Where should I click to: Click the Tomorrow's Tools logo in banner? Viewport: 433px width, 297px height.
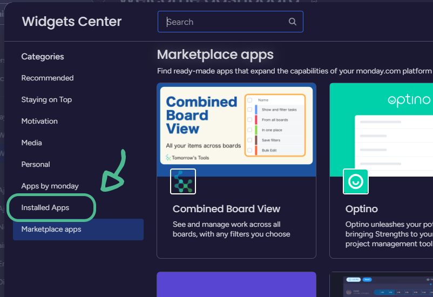(187, 158)
